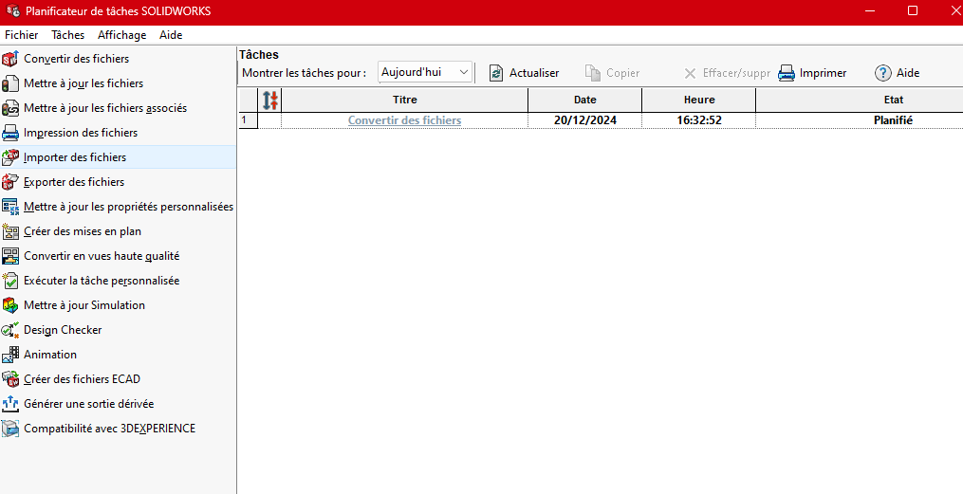Click the Heure column header
The height and width of the screenshot is (494, 963).
(699, 100)
